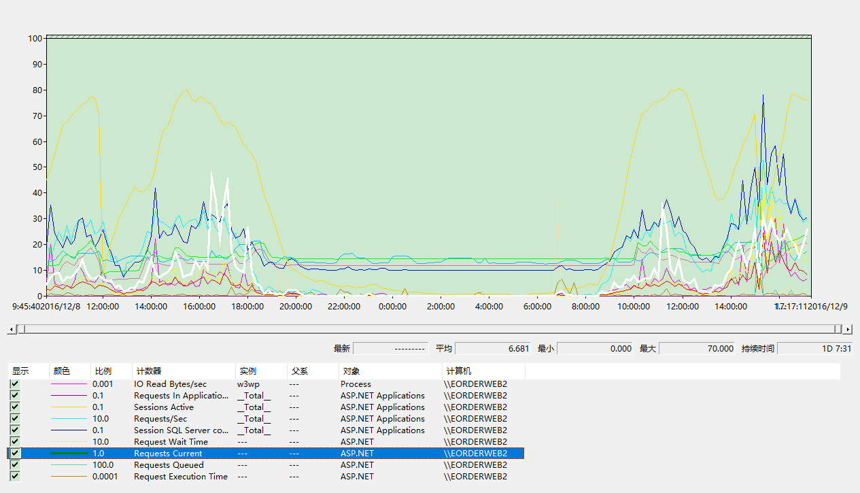This screenshot has width=860, height=493.
Task: Disable the Request Execution Time checkbox
Action: [14, 477]
